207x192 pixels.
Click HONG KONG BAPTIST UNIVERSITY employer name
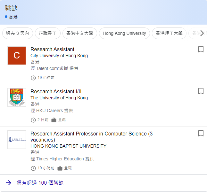point(68,146)
